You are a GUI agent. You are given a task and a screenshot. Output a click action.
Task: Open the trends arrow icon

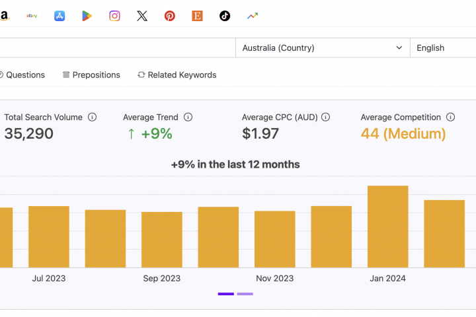click(x=253, y=16)
